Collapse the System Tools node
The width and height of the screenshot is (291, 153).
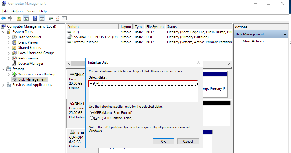3,32
